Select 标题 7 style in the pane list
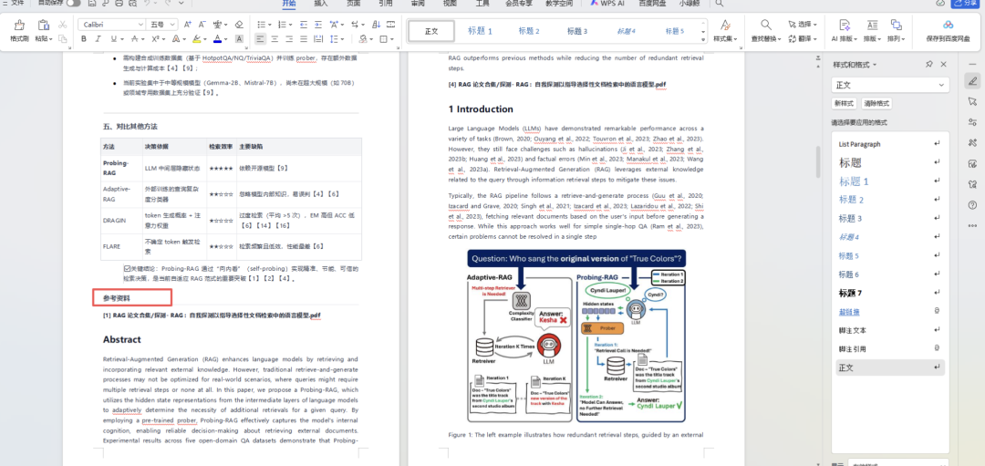Image resolution: width=985 pixels, height=466 pixels. coord(890,294)
